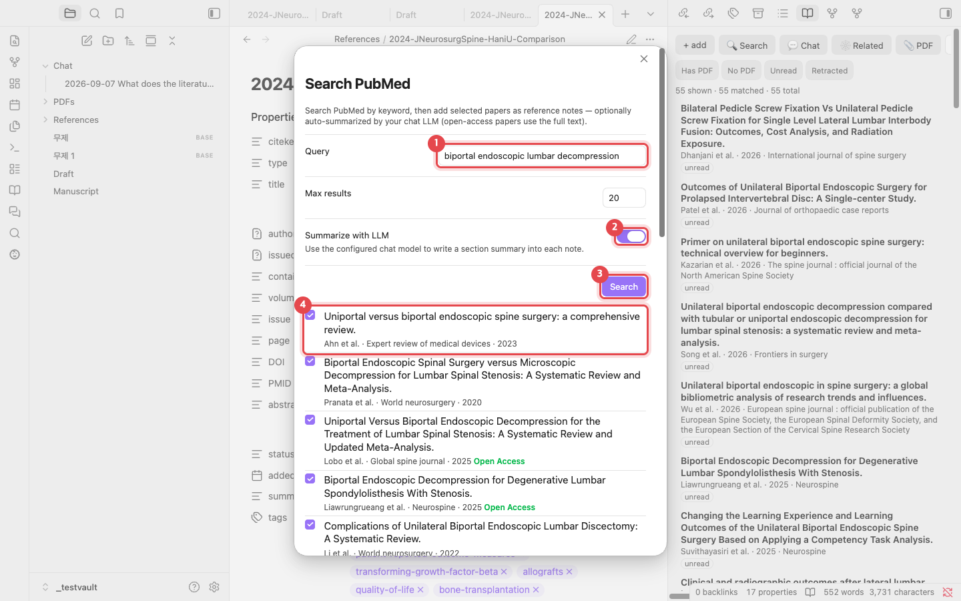Open a new tab with plus button
The height and width of the screenshot is (601, 961).
625,14
